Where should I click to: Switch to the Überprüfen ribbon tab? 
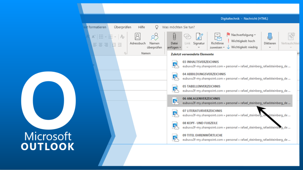click(x=123, y=27)
